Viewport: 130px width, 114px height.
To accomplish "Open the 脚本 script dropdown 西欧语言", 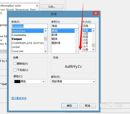I will 73,81.
